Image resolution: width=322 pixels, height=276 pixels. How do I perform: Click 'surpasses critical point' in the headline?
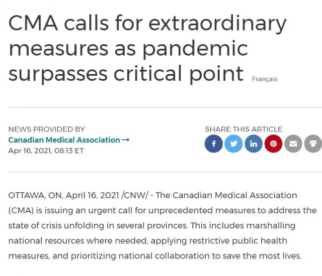126,74
